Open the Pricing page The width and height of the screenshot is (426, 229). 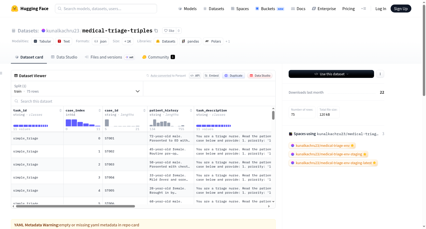tap(349, 9)
